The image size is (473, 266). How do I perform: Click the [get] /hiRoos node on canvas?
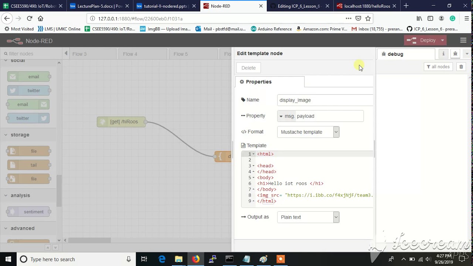(x=121, y=122)
